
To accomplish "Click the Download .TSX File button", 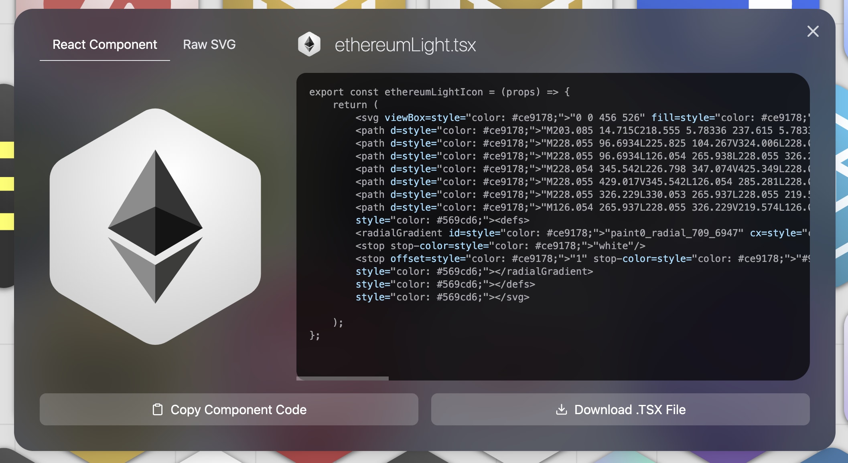I will click(621, 410).
